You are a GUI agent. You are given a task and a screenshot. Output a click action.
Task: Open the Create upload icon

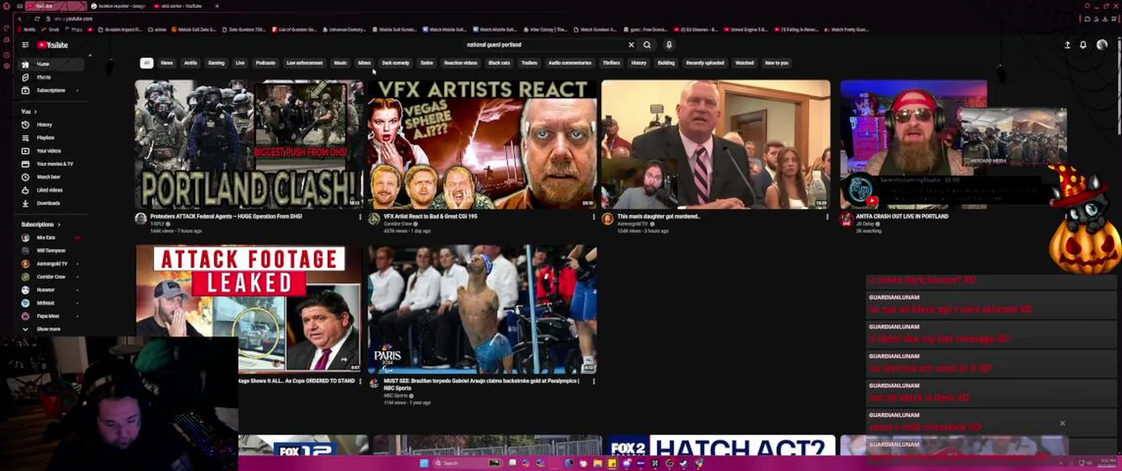pos(1067,45)
